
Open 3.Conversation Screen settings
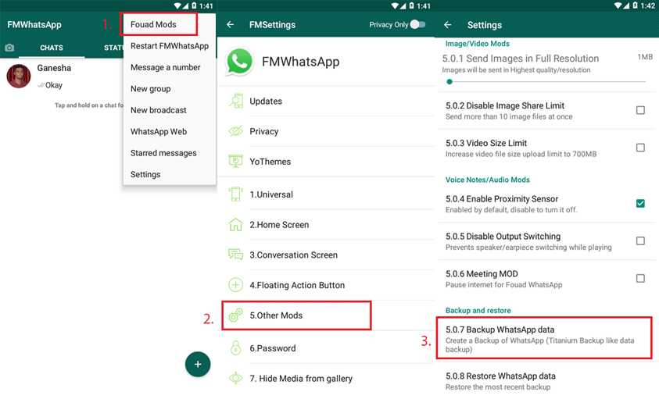coord(326,255)
